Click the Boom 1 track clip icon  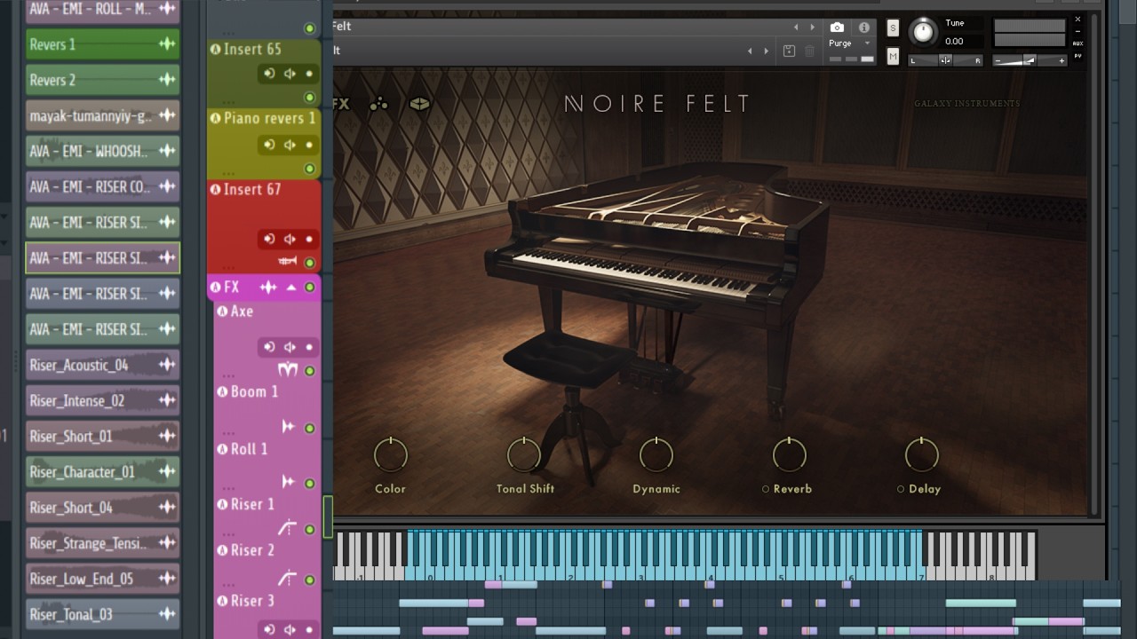[x=288, y=428]
